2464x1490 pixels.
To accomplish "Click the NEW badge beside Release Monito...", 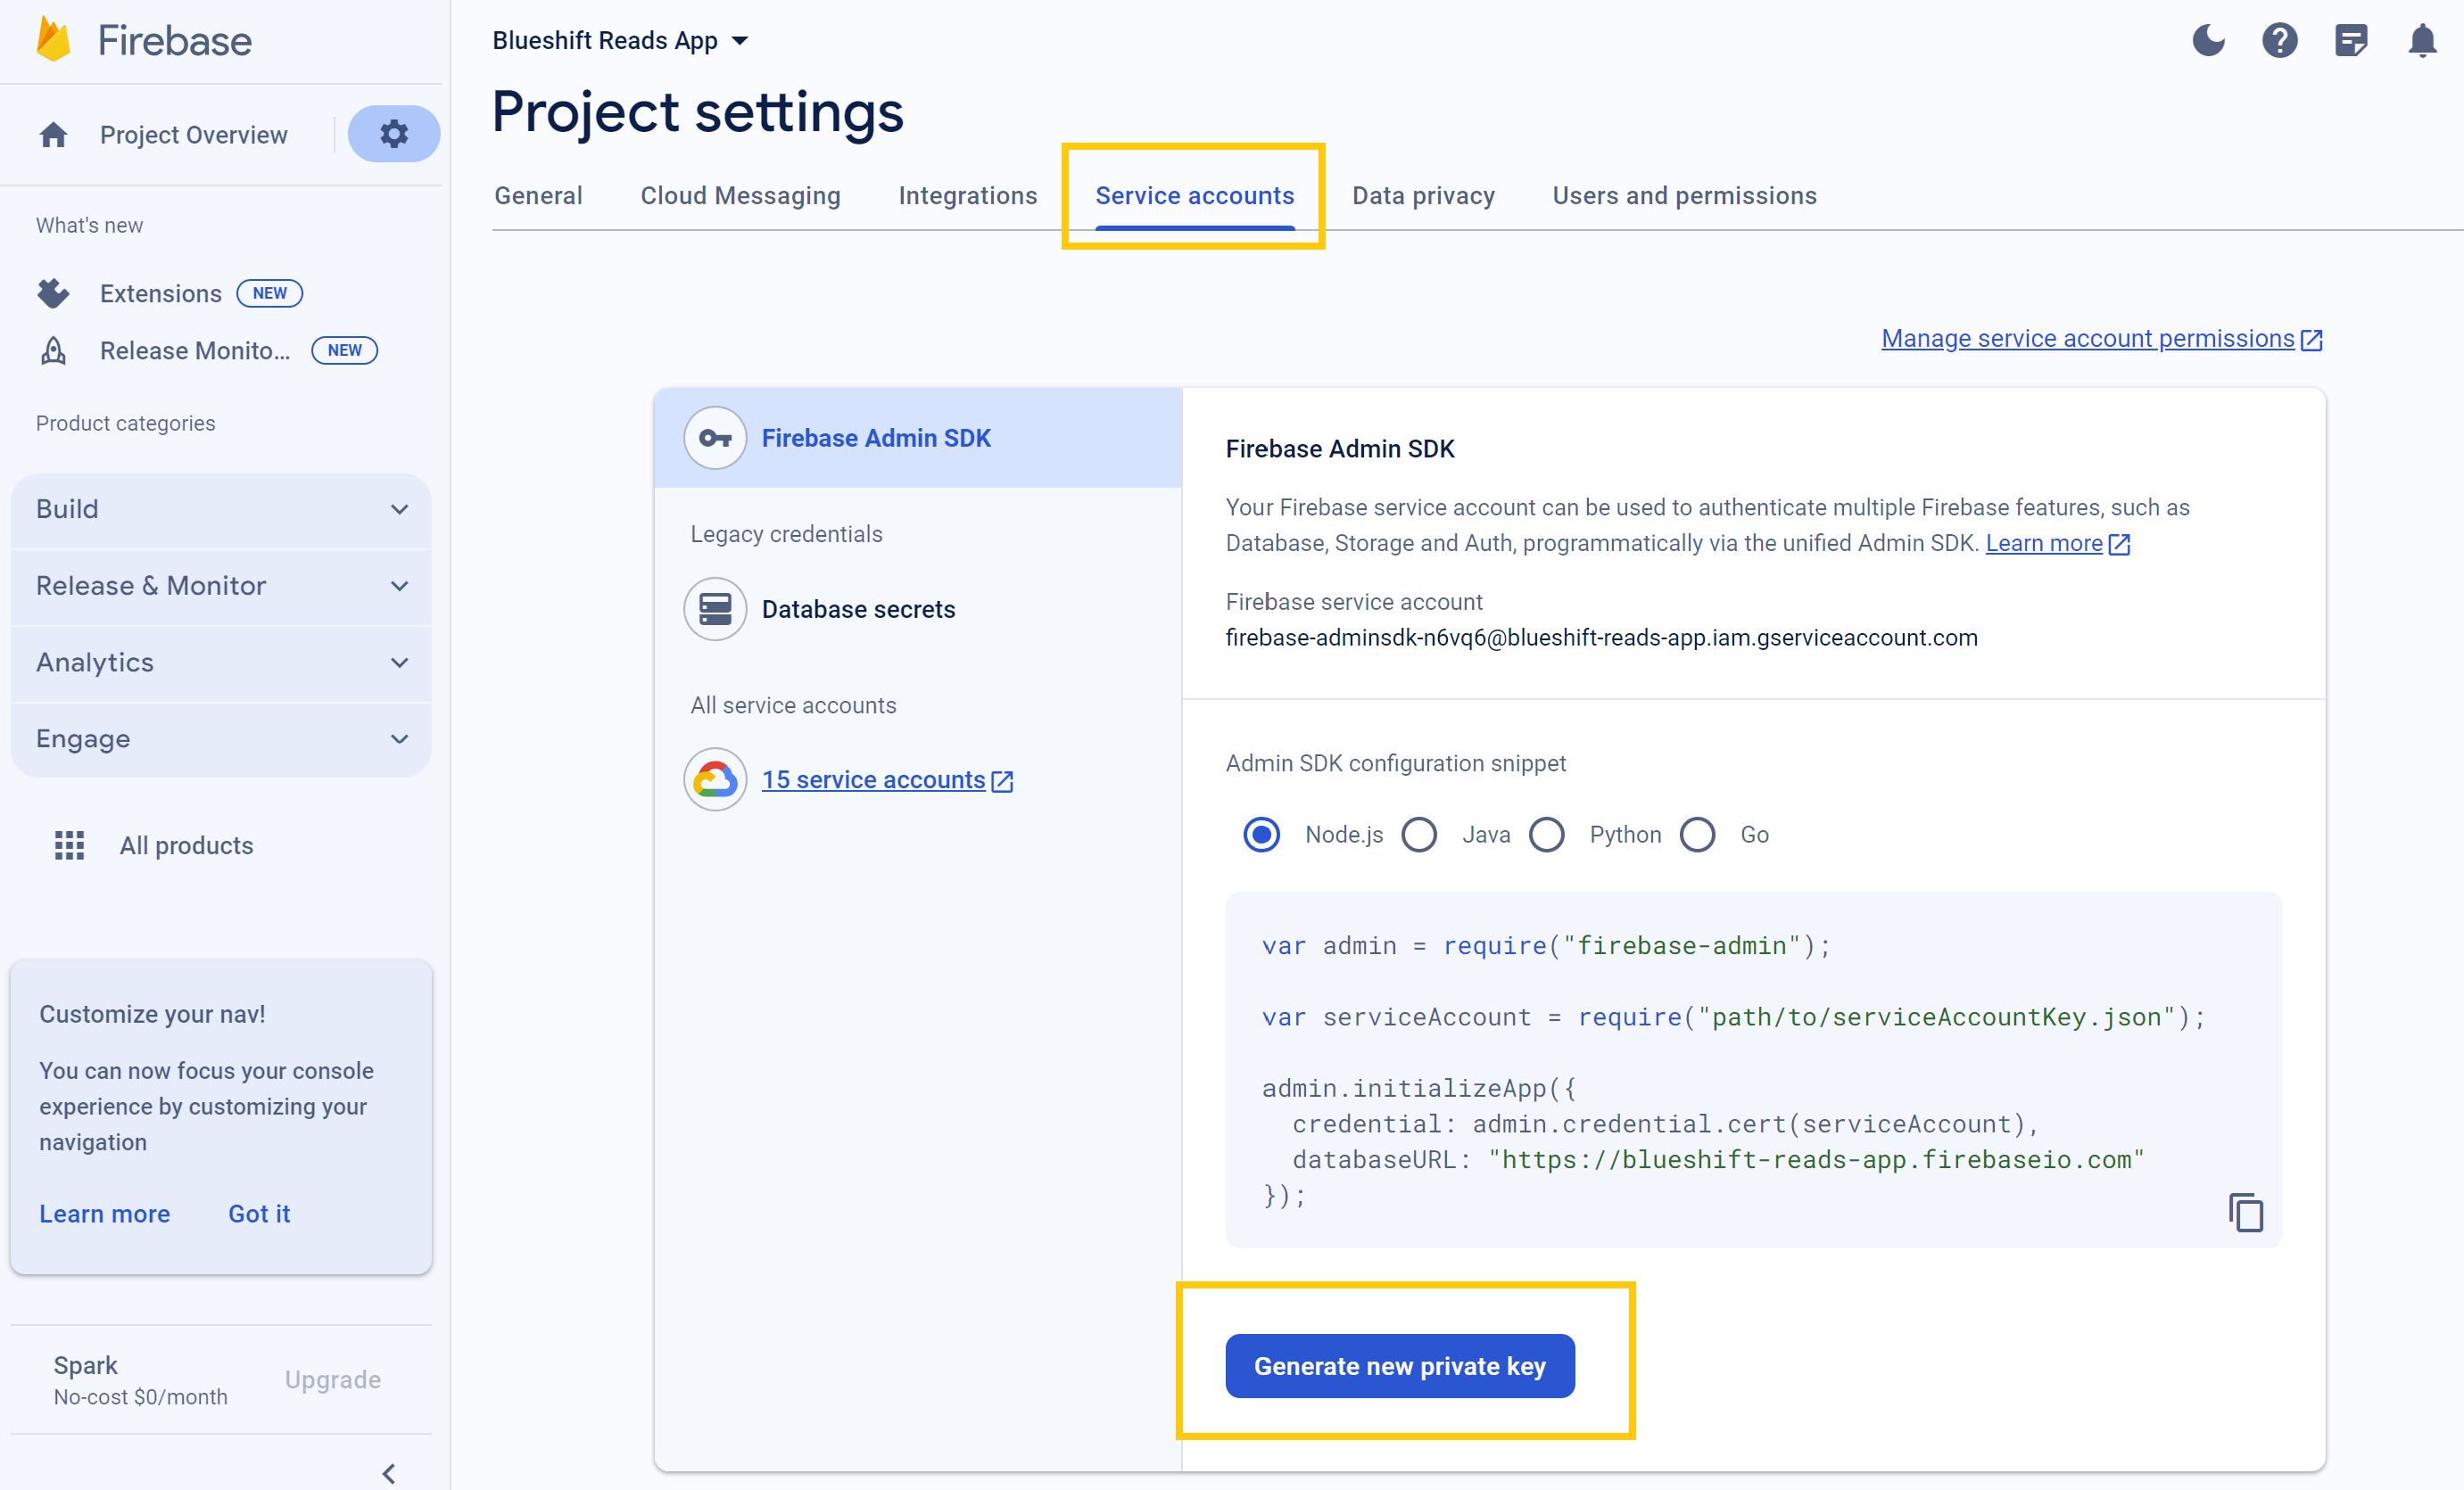I will (x=344, y=350).
